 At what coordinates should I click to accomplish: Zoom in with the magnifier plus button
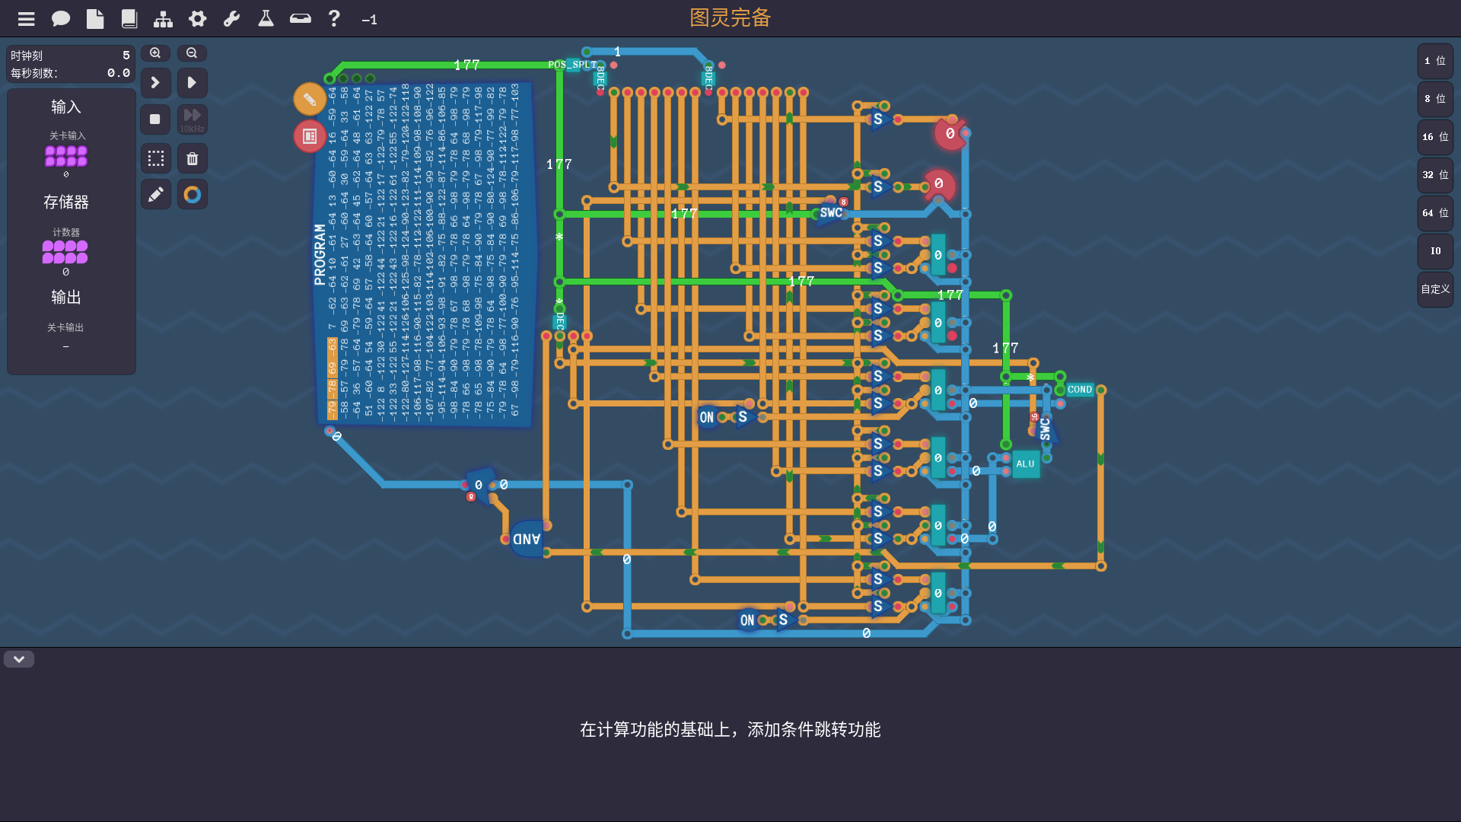pos(155,53)
